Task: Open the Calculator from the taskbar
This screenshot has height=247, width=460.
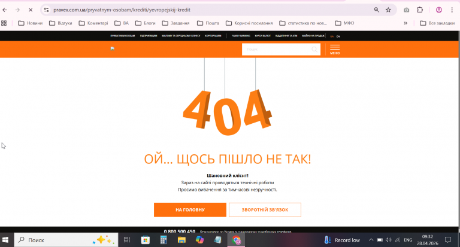Action: tap(164, 240)
